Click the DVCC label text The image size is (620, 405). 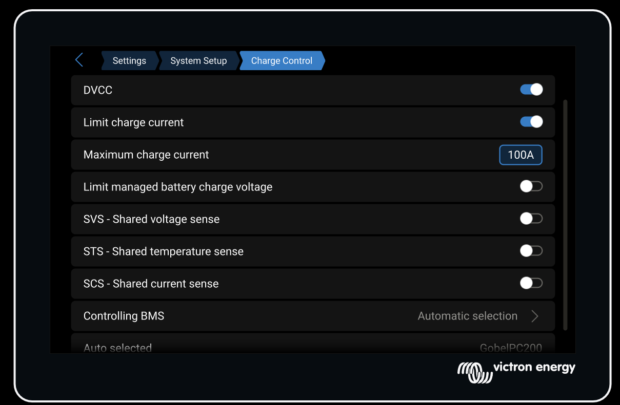(98, 90)
